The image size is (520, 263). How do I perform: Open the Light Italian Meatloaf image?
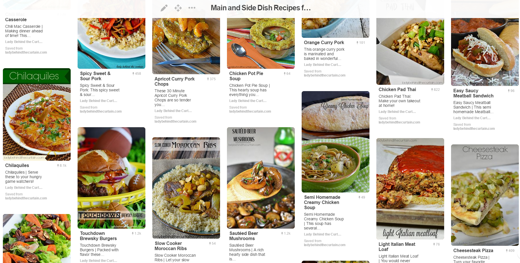click(410, 189)
